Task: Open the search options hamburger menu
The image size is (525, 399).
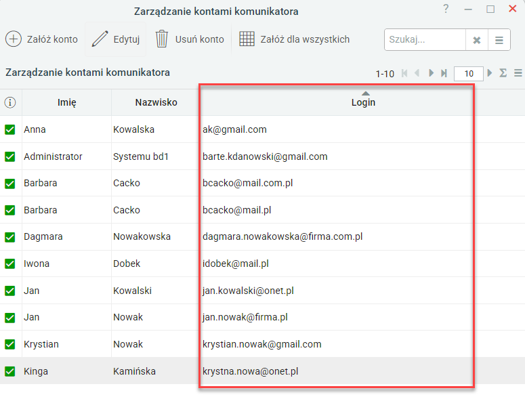Action: 499,40
